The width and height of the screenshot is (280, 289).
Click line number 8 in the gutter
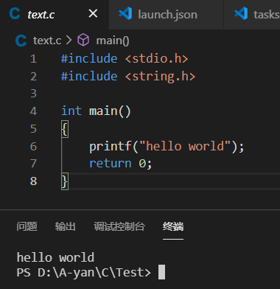[x=33, y=181]
